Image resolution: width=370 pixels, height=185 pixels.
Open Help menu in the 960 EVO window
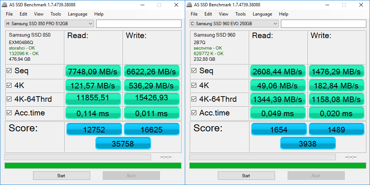tap(284, 14)
